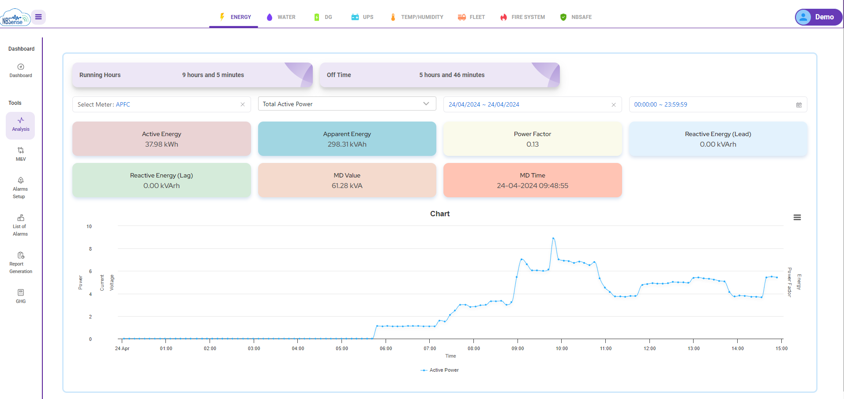
Task: Click the Power axis label
Action: tap(80, 282)
